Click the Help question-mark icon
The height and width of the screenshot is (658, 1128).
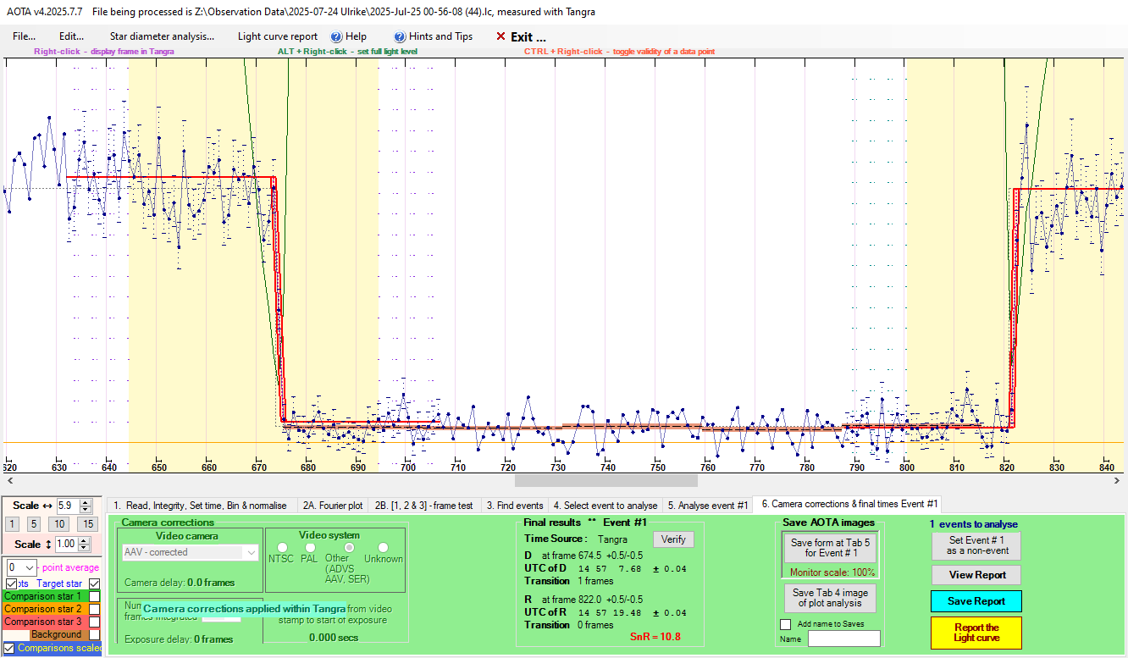[x=336, y=37]
